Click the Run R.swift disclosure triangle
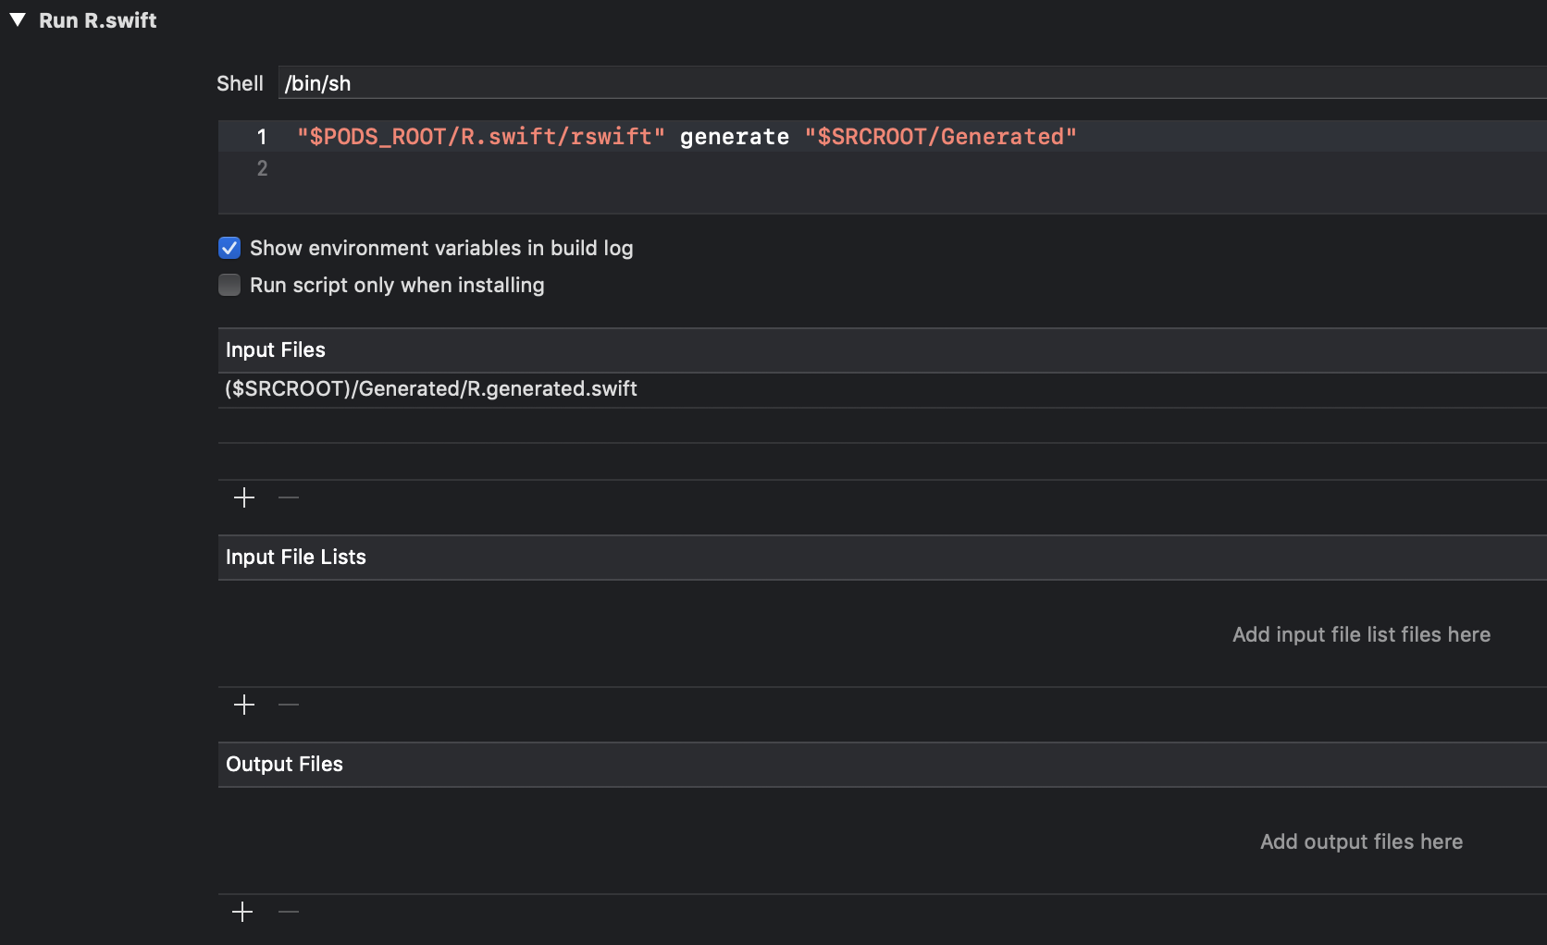Screen dimensions: 1547x945 tap(16, 19)
